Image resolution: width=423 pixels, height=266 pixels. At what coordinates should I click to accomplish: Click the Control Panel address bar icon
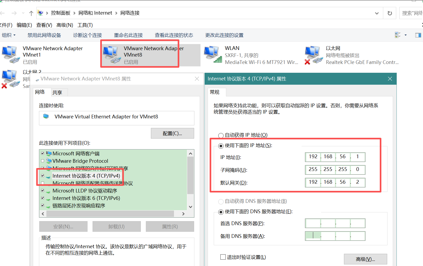(x=40, y=13)
